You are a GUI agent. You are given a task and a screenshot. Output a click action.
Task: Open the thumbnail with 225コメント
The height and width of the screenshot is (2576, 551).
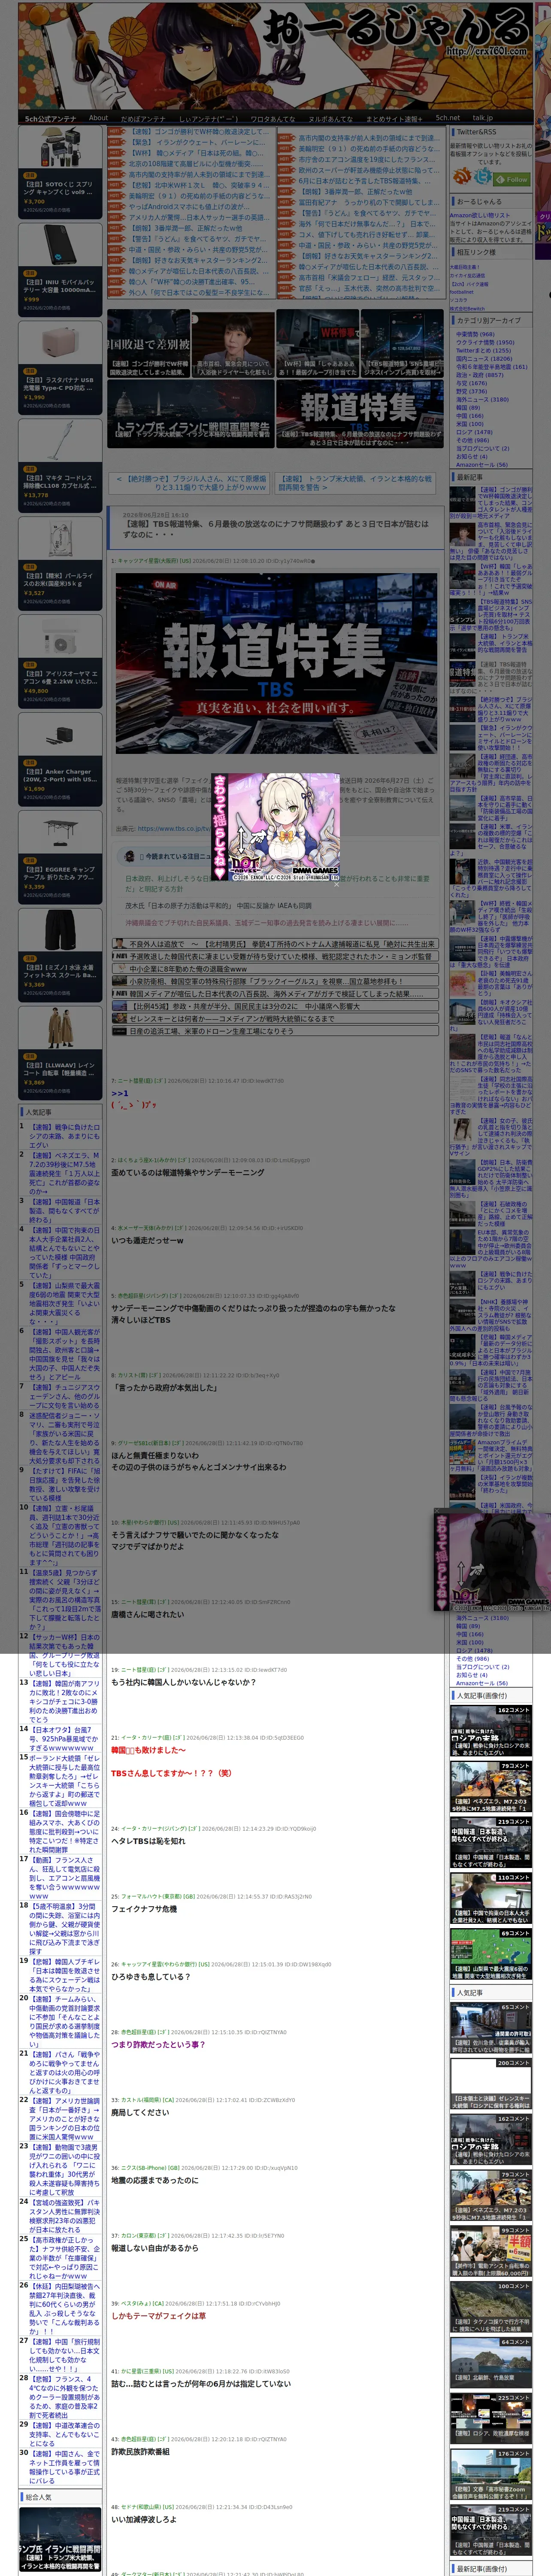pos(490,2419)
